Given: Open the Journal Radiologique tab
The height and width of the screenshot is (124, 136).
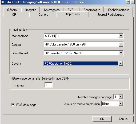Looking at the screenshot, I should click(111, 15).
